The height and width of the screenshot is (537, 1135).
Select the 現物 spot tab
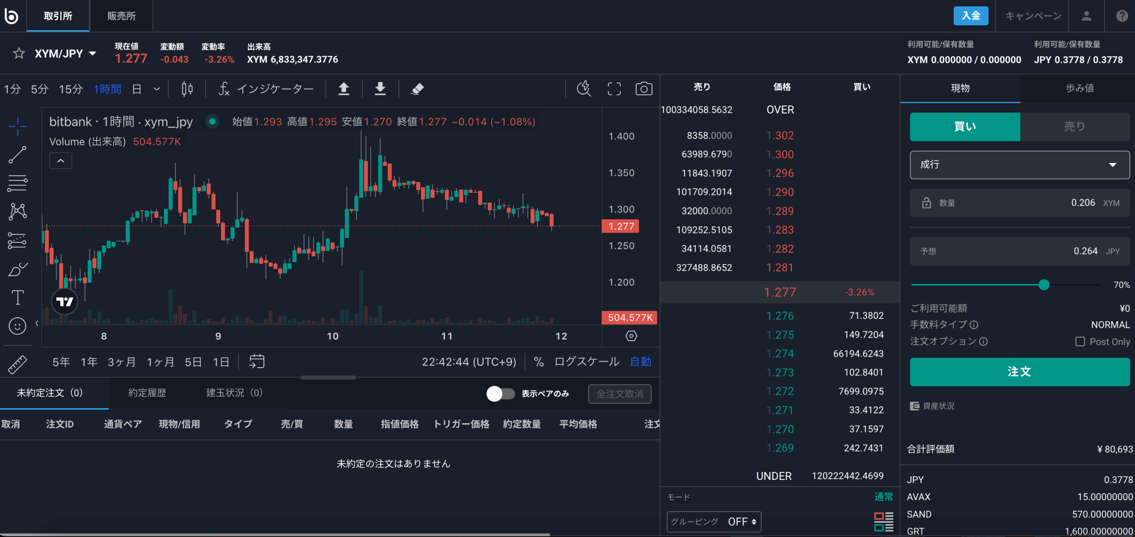tap(960, 88)
